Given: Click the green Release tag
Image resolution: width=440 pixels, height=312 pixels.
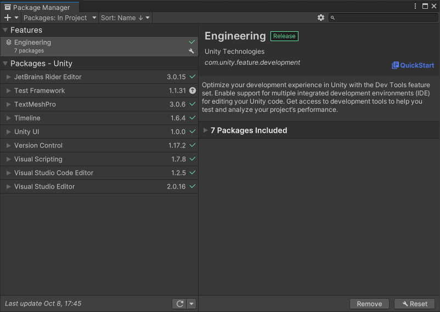Looking at the screenshot, I should 284,36.
